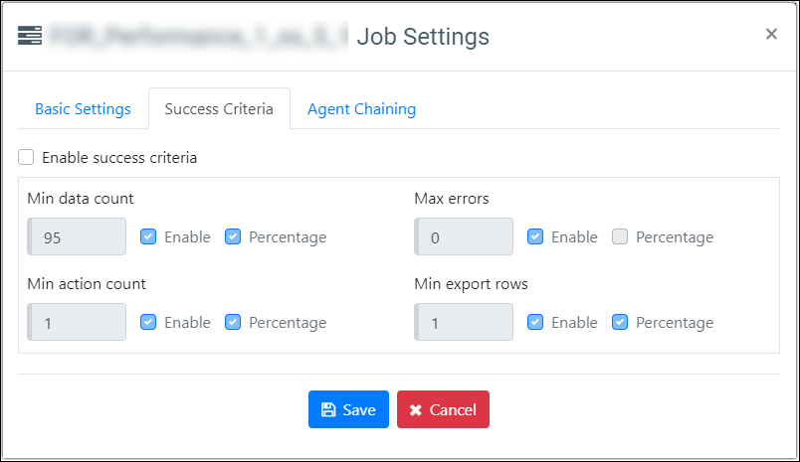Viewport: 800px width, 462px height.
Task: Click the floppy disk icon on Save
Action: [328, 409]
